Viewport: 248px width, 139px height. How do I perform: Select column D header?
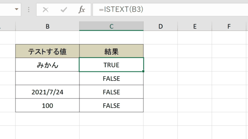pyautogui.click(x=160, y=26)
